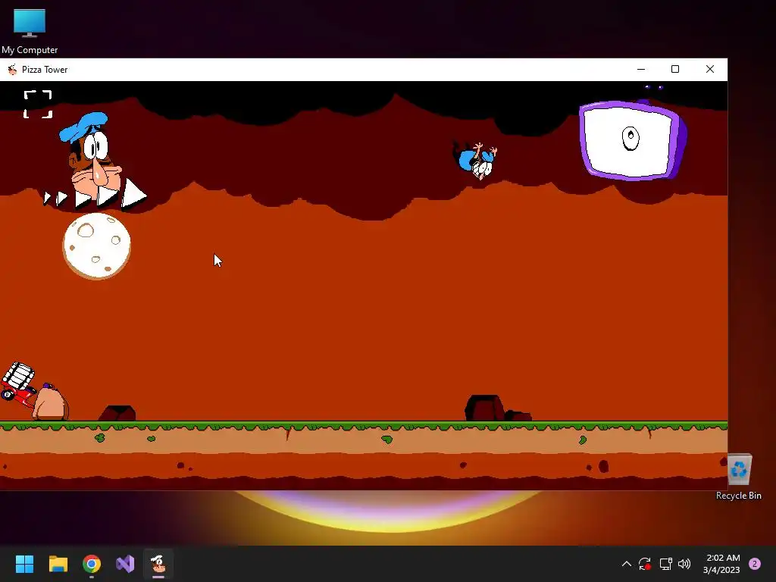This screenshot has width=776, height=582.
Task: Click the falling Peppino character
Action: (475, 161)
